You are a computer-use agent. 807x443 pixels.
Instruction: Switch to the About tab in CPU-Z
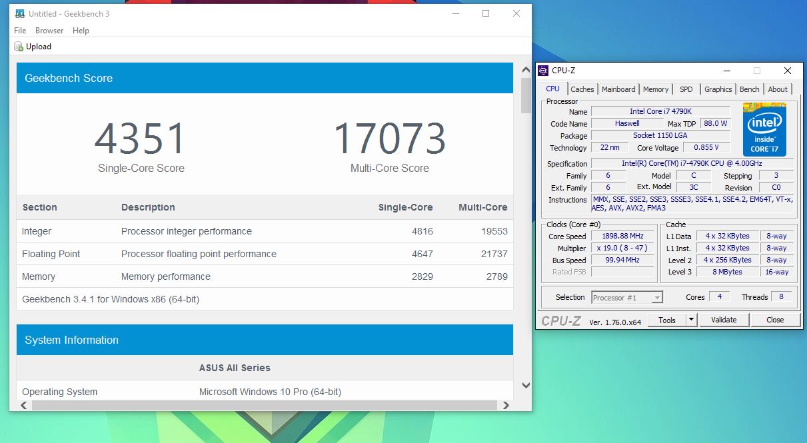coord(778,89)
